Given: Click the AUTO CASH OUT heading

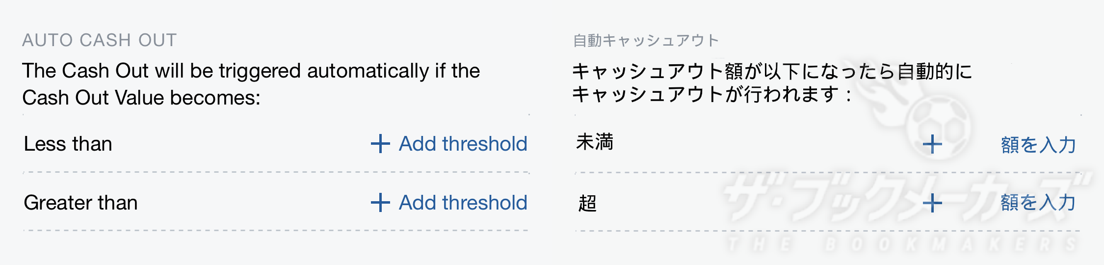Looking at the screenshot, I should (100, 40).
